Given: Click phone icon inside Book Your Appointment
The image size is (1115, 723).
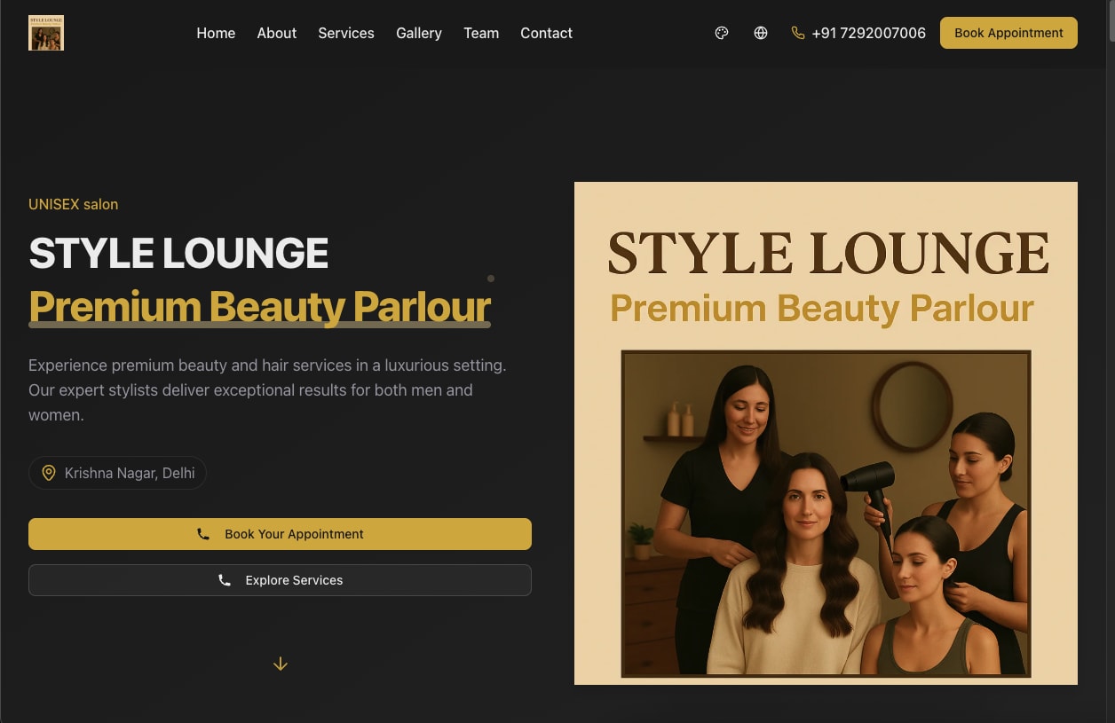Looking at the screenshot, I should [x=203, y=534].
